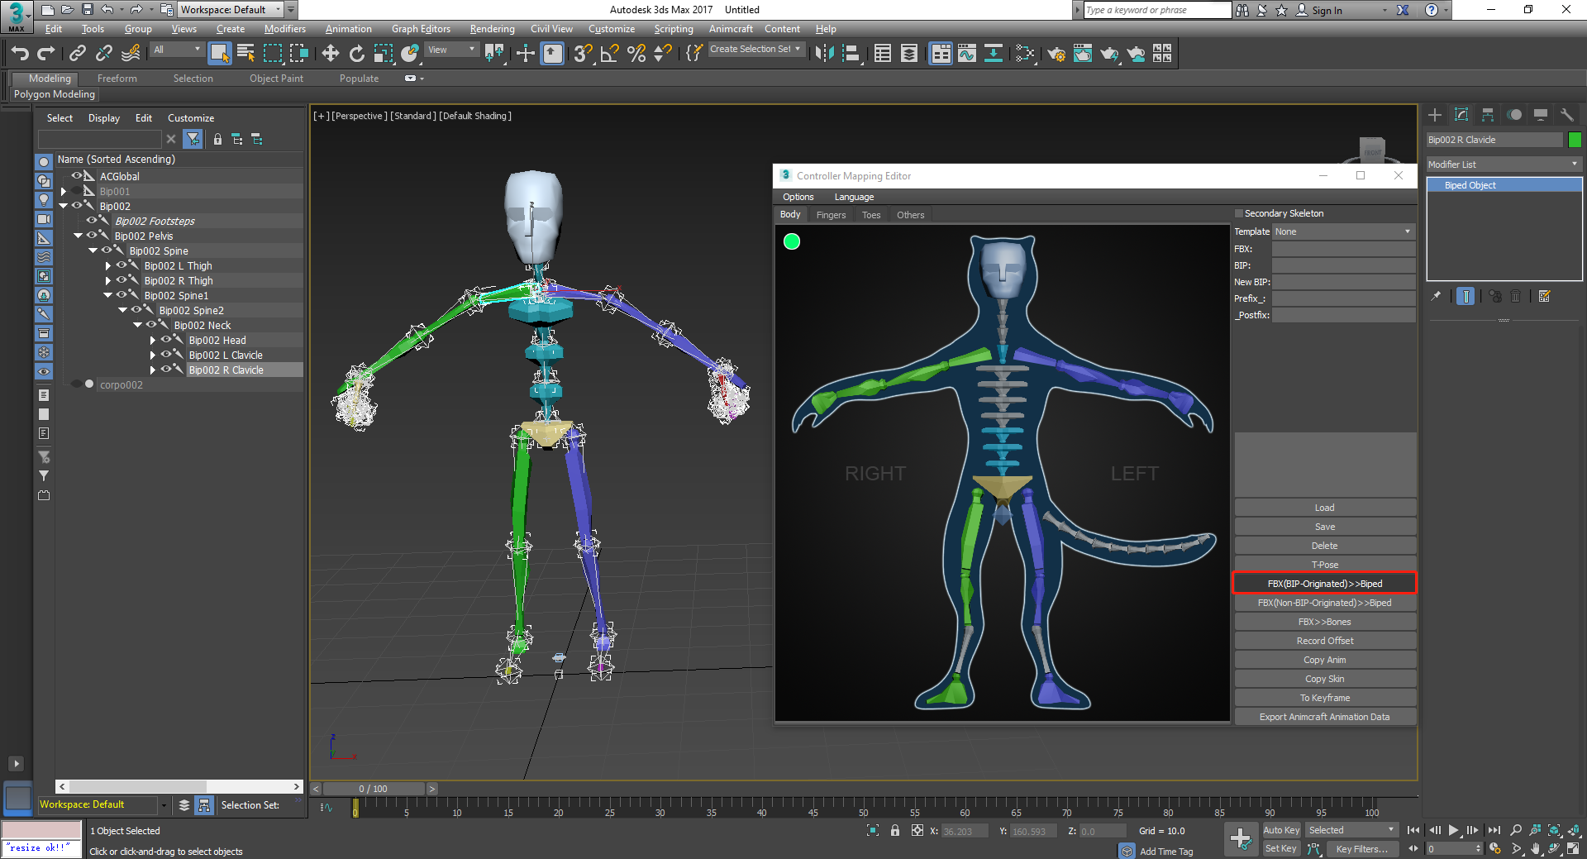
Task: Toggle the Auto Key button
Action: coord(1281,830)
